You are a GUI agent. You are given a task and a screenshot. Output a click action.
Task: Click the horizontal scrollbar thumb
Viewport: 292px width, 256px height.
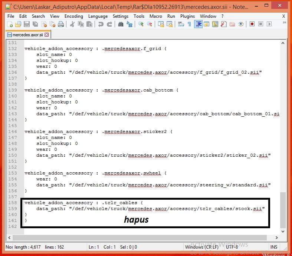coord(140,237)
